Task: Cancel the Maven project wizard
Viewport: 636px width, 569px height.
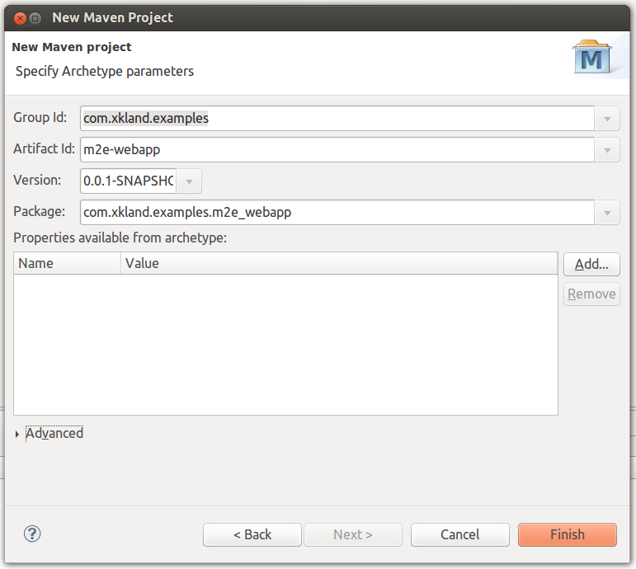Action: (460, 534)
